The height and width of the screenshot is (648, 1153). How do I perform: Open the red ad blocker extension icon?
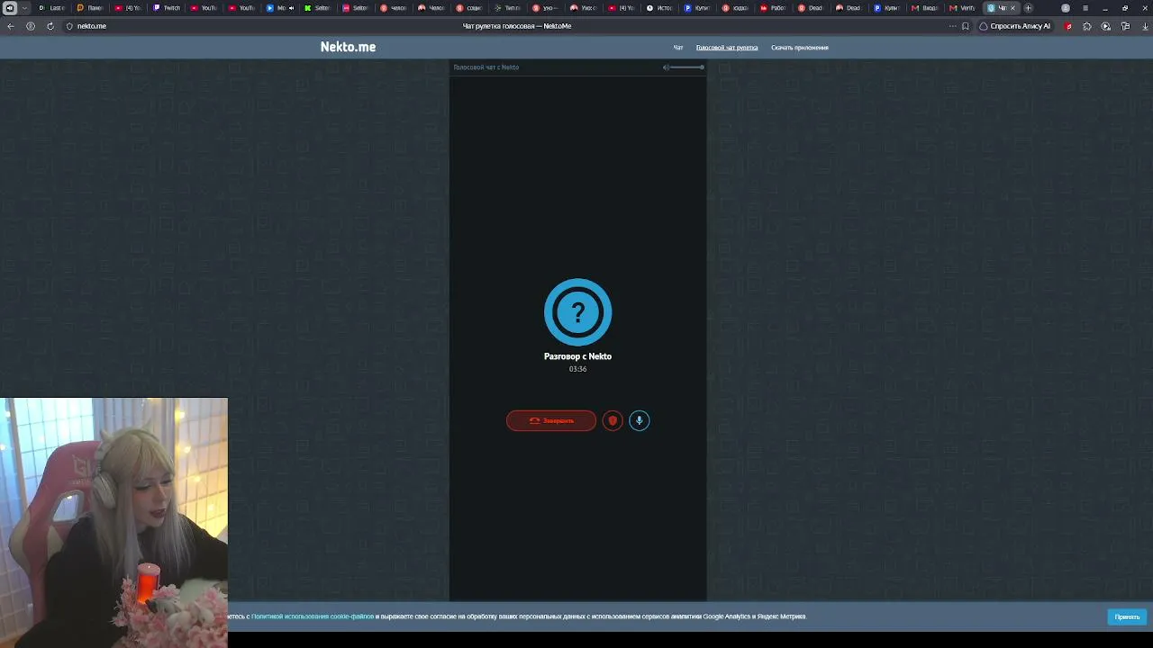pyautogui.click(x=1068, y=26)
